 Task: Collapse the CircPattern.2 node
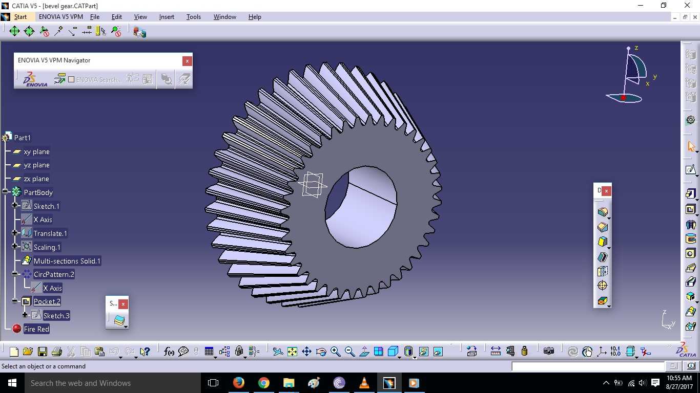pyautogui.click(x=15, y=274)
